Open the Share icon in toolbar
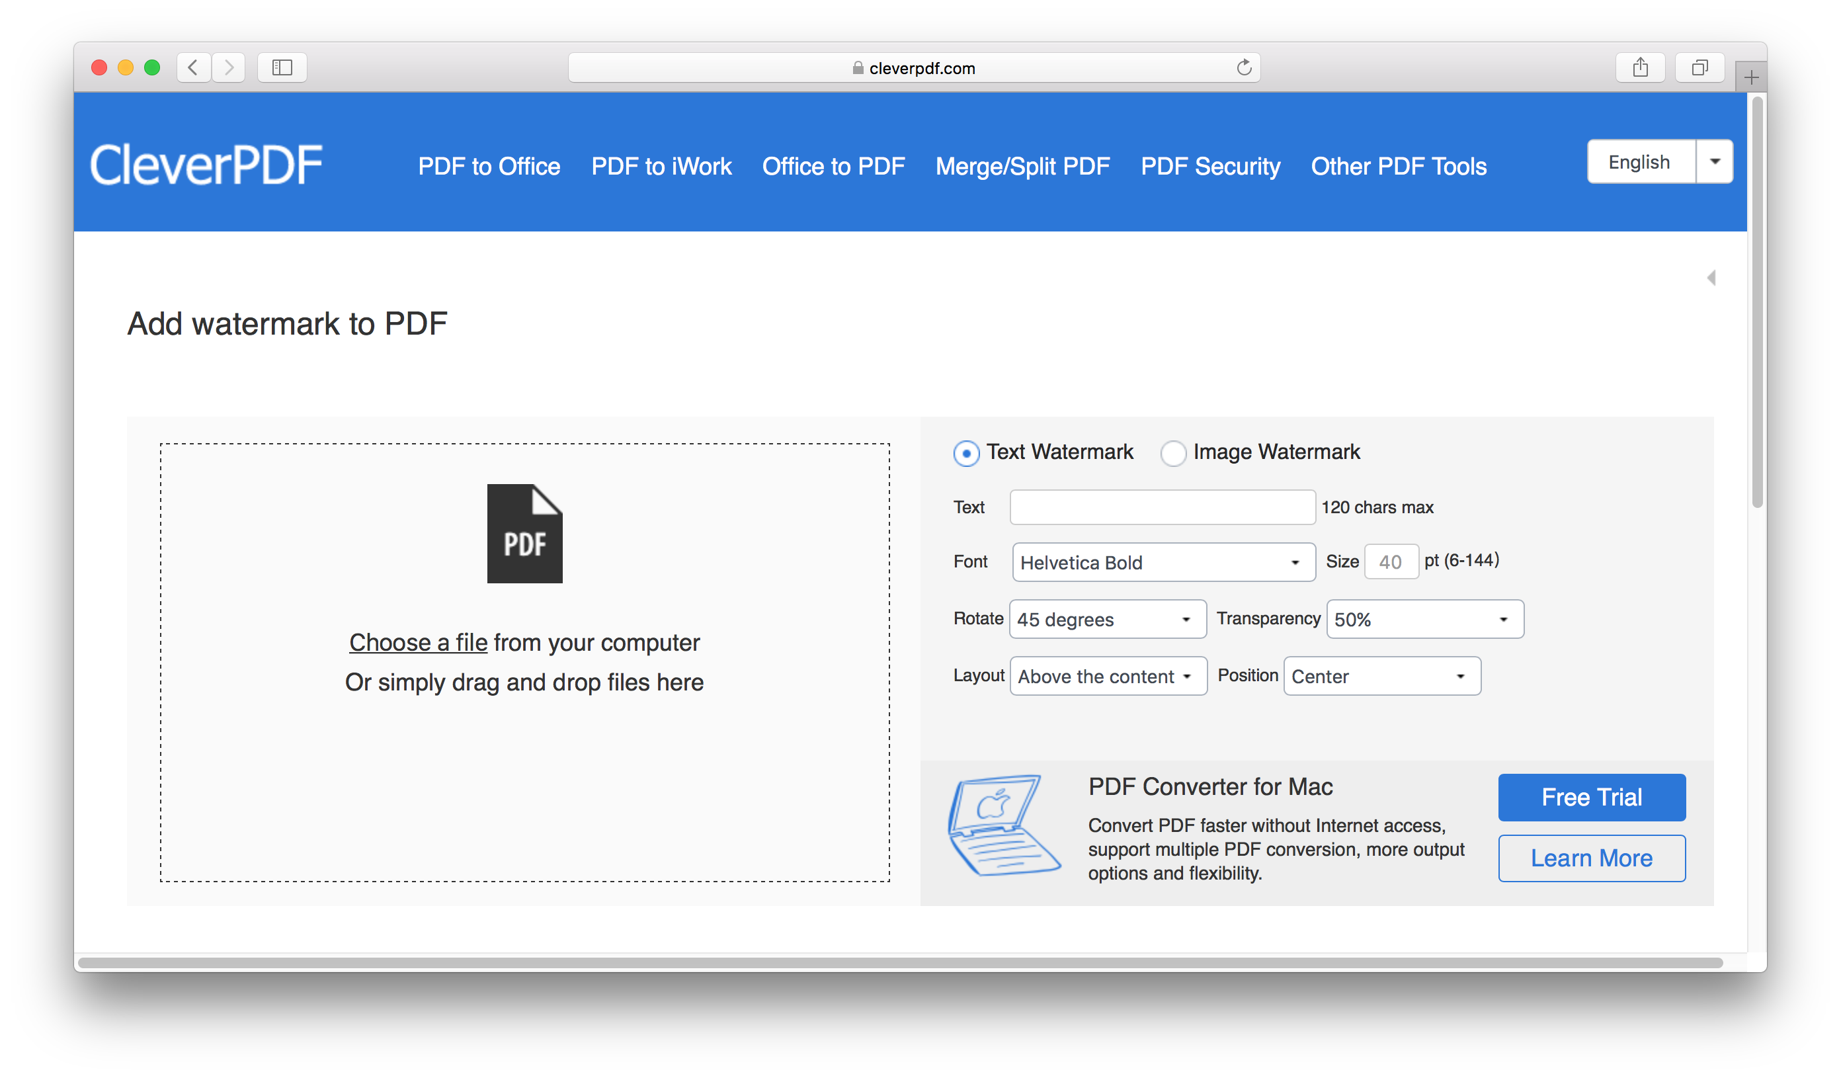 pyautogui.click(x=1640, y=67)
